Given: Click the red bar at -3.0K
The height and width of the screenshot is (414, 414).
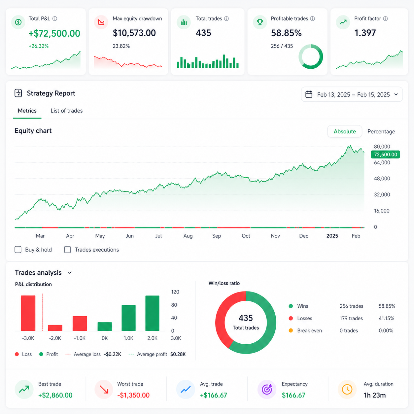Looking at the screenshot, I should [x=28, y=313].
